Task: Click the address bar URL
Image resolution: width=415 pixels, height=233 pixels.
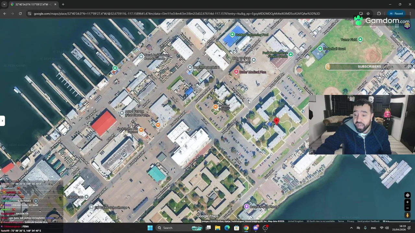Action: pyautogui.click(x=177, y=14)
